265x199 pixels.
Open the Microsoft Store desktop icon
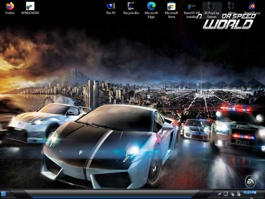pyautogui.click(x=171, y=10)
